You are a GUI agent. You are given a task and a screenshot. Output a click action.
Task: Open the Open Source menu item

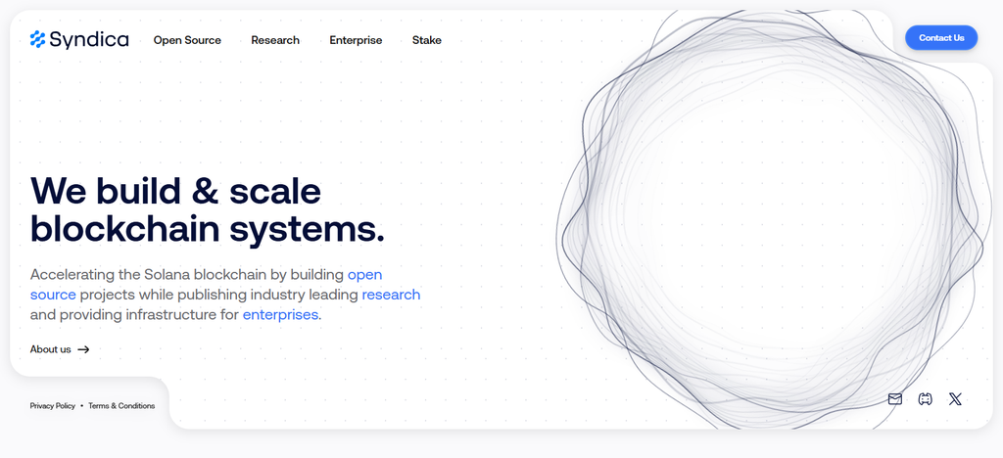tap(187, 40)
